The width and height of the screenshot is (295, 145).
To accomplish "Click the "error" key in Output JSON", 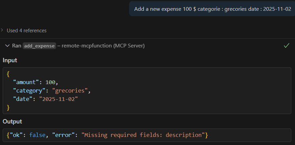I will click(x=63, y=135).
